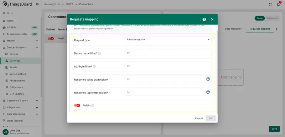Open help icon in Requests mapping header

(x=204, y=19)
